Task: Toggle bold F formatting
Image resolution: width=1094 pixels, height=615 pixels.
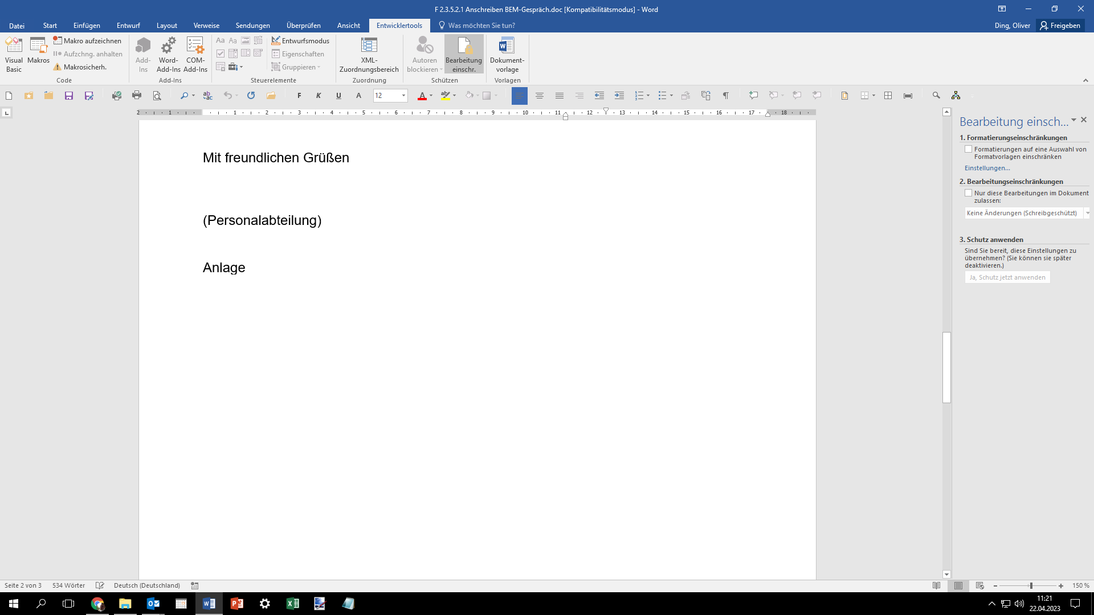Action: coord(299,96)
